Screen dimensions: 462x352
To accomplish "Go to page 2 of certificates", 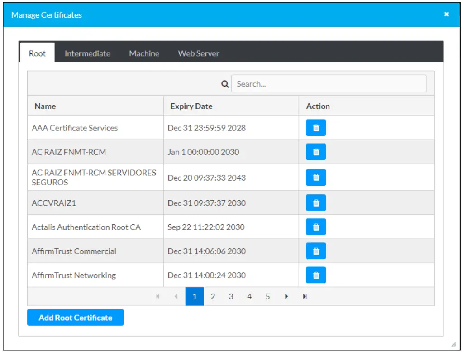I will tap(213, 297).
